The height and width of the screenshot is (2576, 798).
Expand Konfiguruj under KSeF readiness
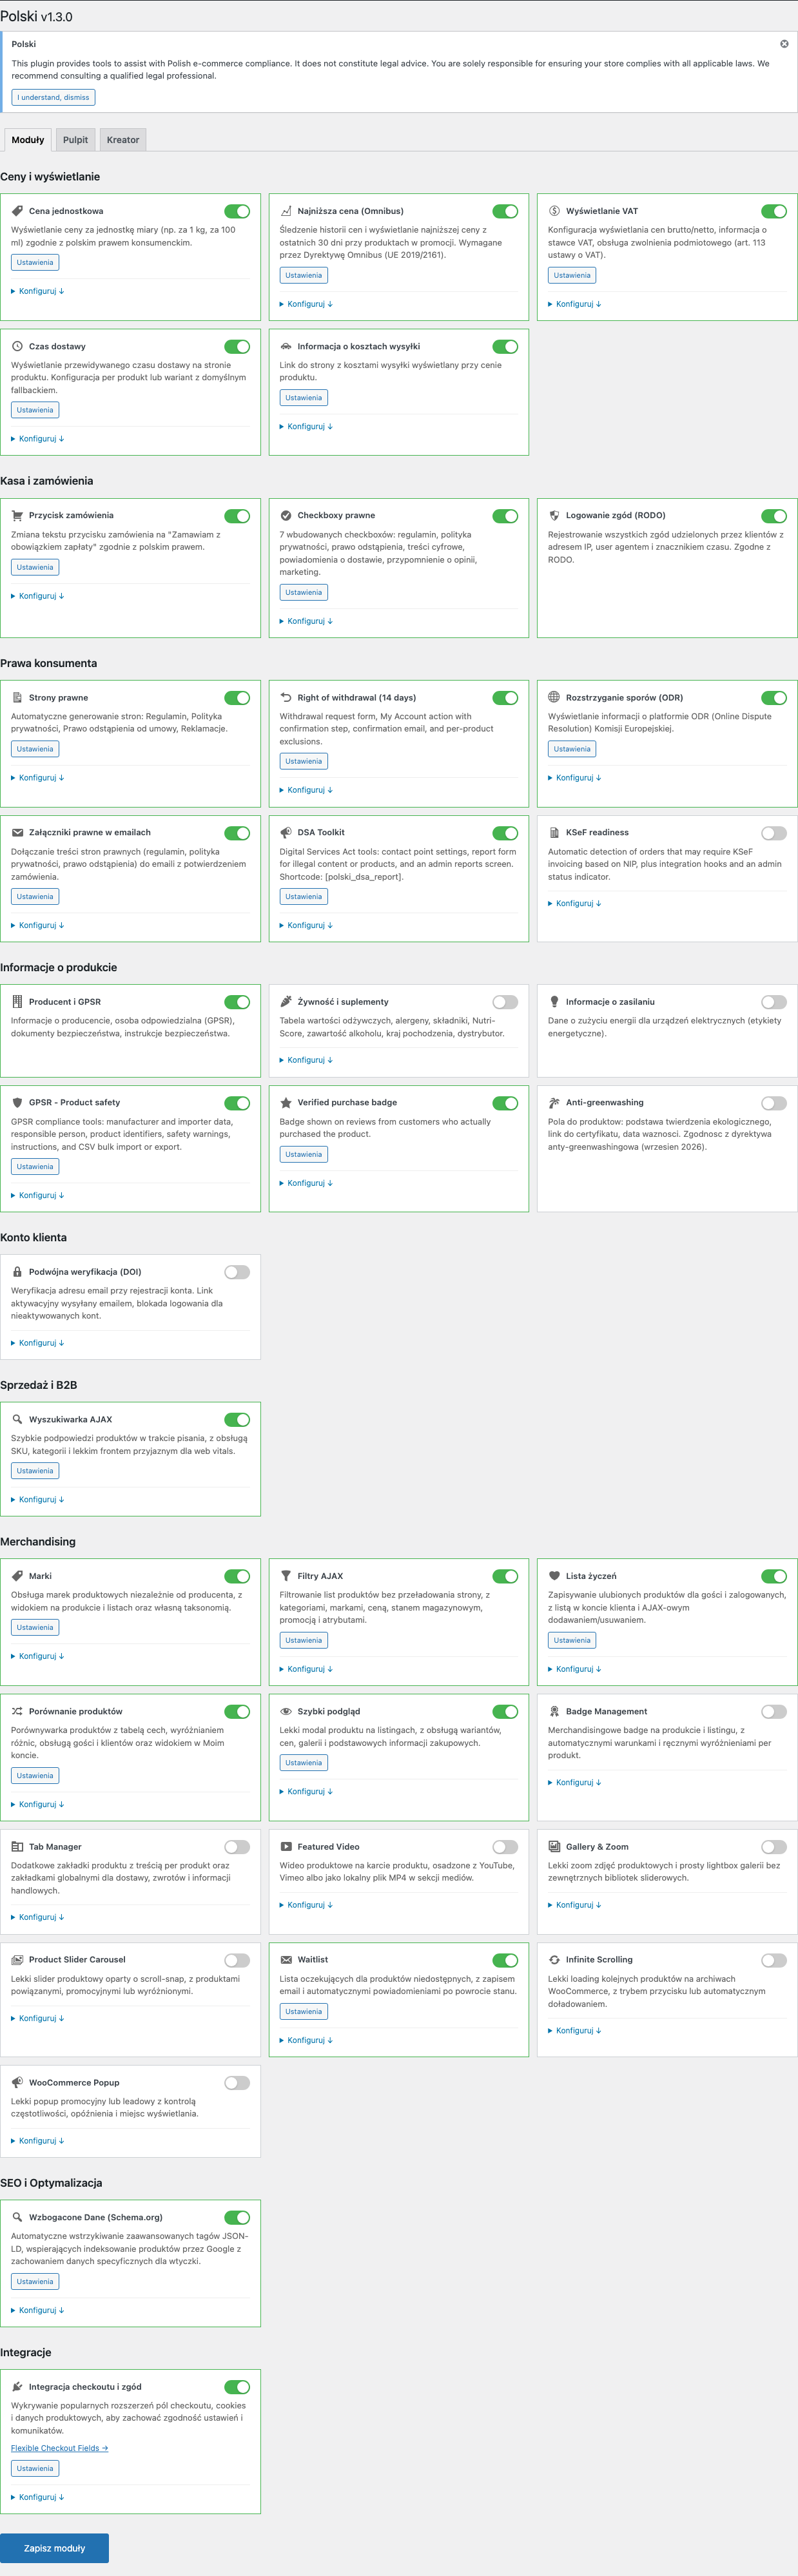pos(575,903)
